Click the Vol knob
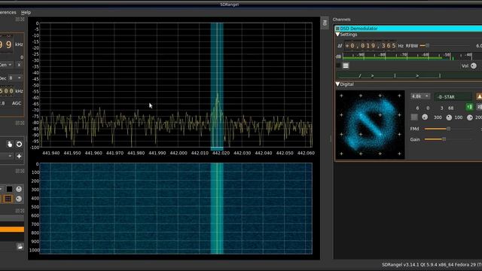 click(474, 65)
